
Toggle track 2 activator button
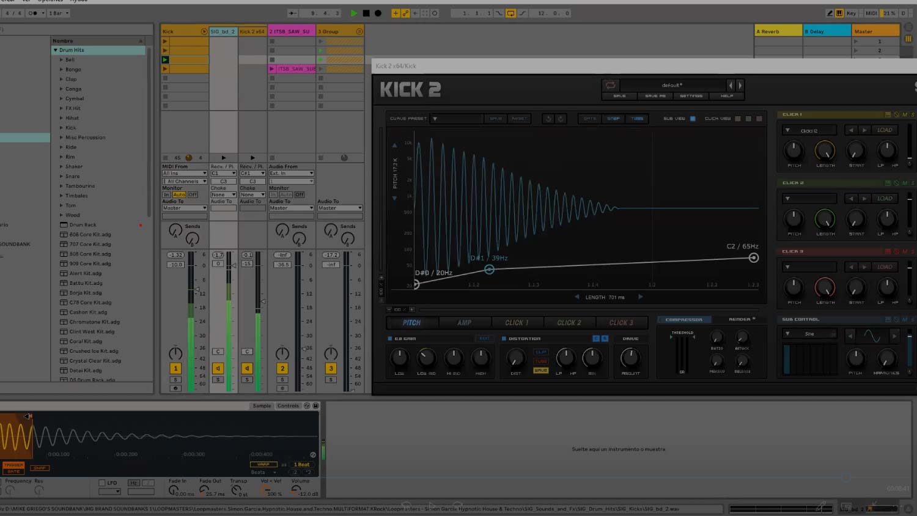click(282, 369)
